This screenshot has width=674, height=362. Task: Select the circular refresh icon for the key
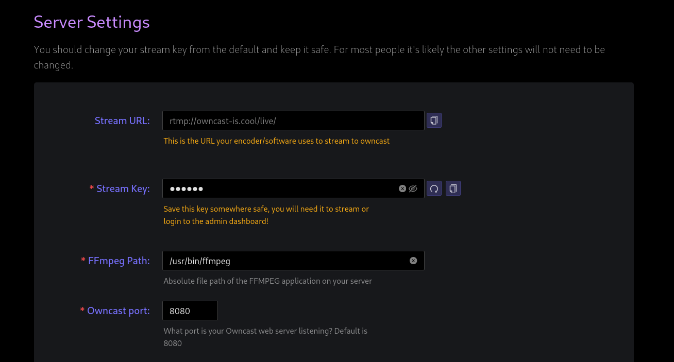[433, 188]
